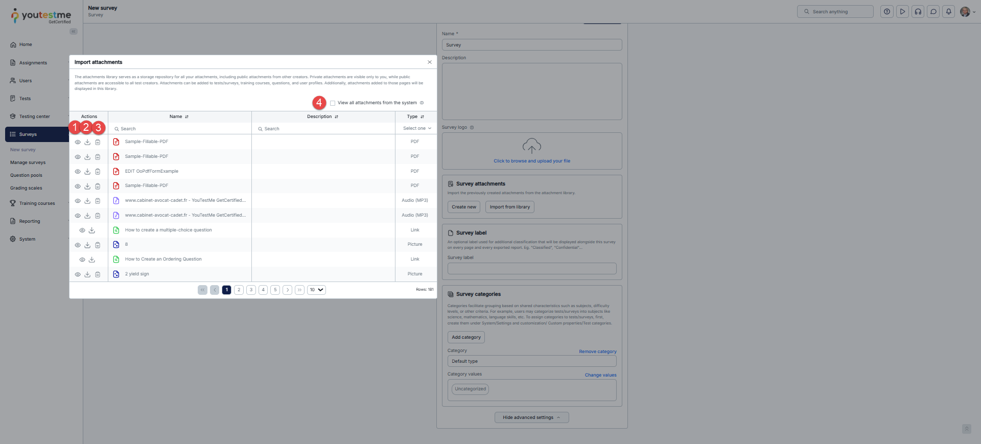Download the EDIT OoPdfFormExample attachment
This screenshot has height=444, width=981.
(x=87, y=172)
